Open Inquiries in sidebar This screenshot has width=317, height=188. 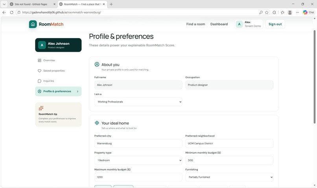58,81
